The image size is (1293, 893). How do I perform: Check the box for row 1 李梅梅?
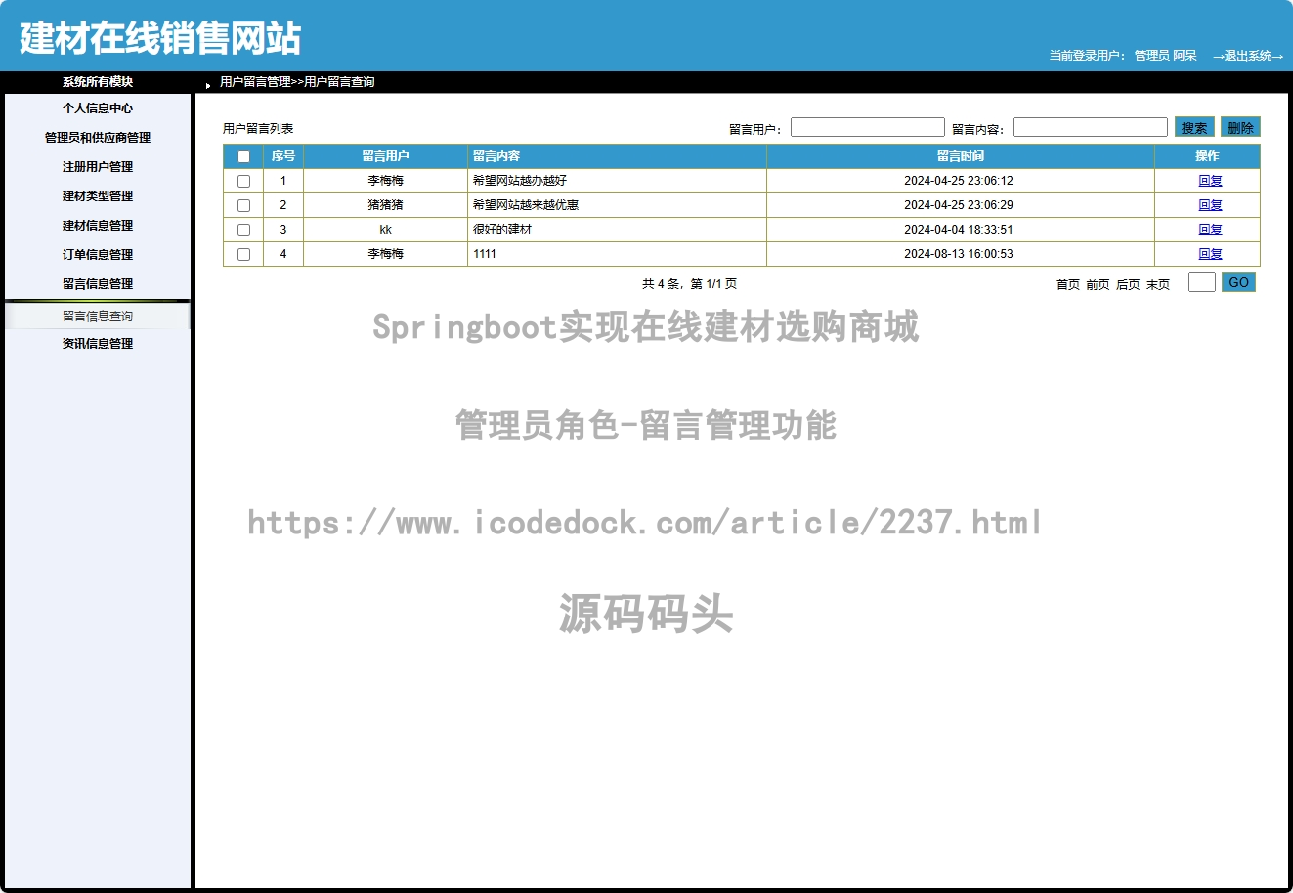click(243, 181)
